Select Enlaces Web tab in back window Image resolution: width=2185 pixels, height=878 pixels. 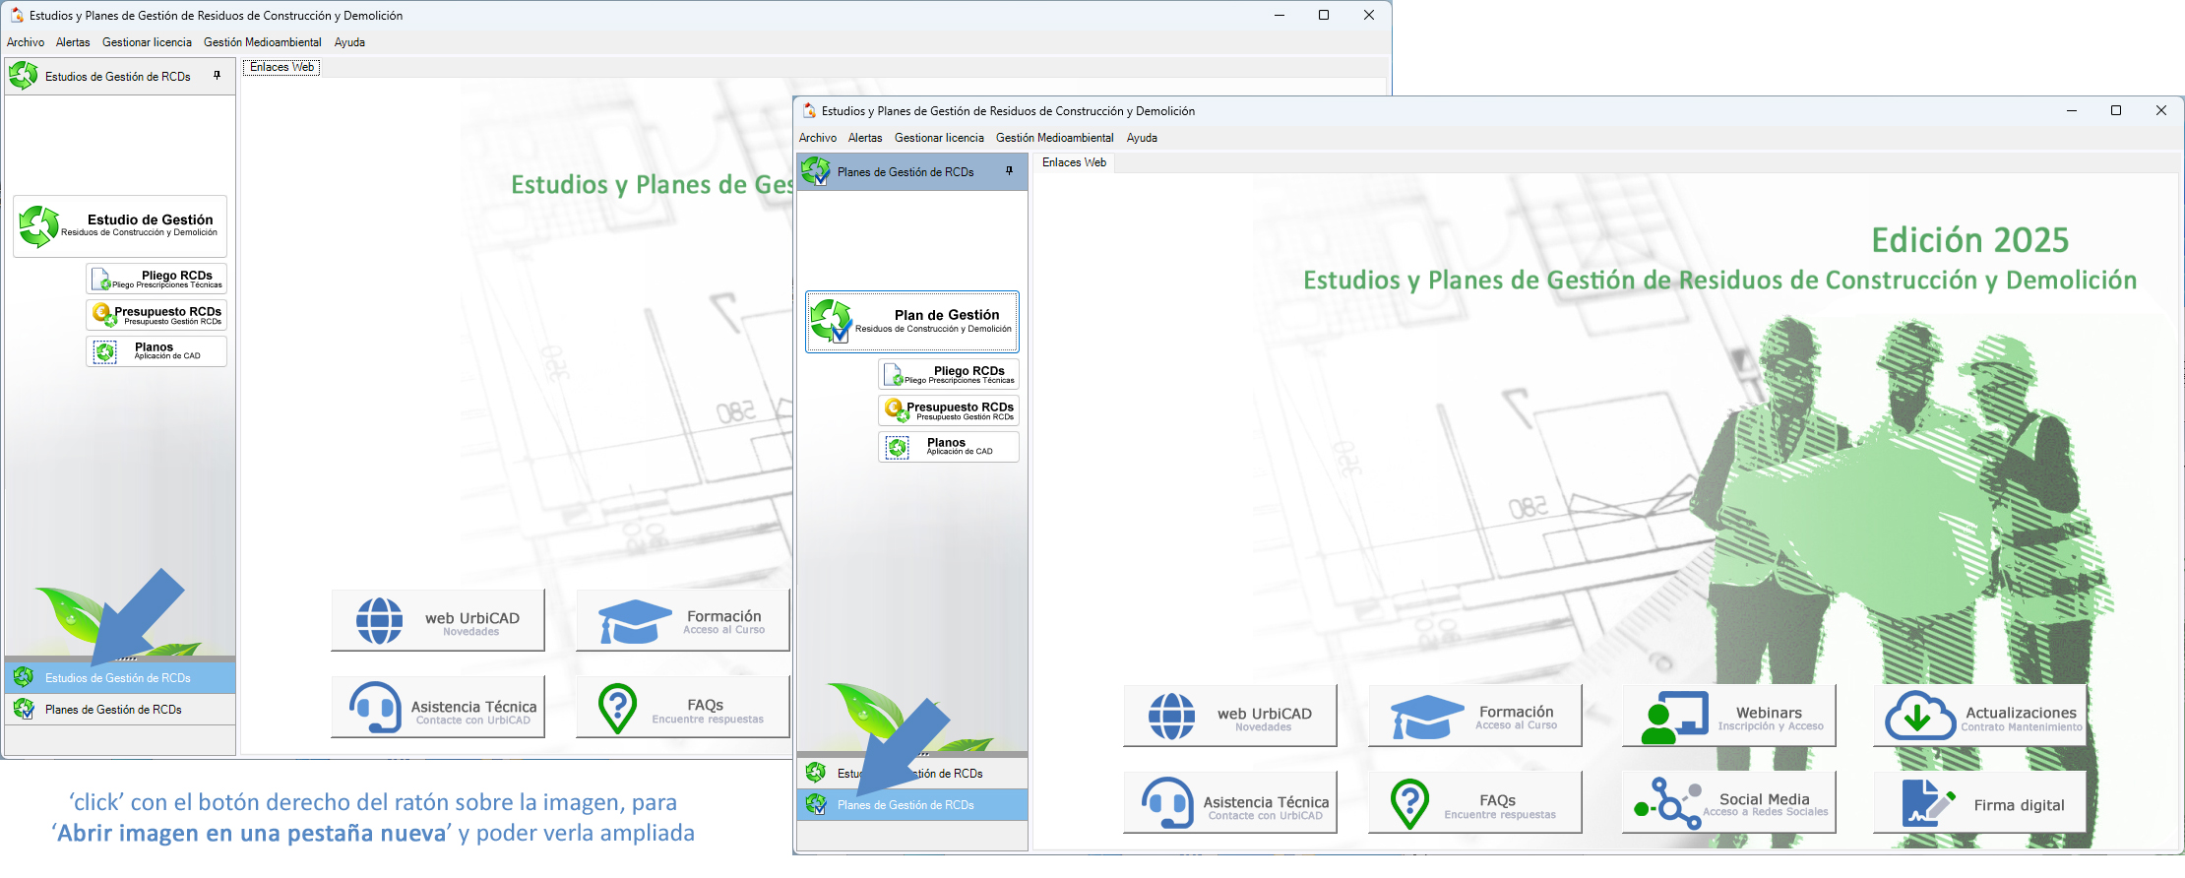point(281,67)
